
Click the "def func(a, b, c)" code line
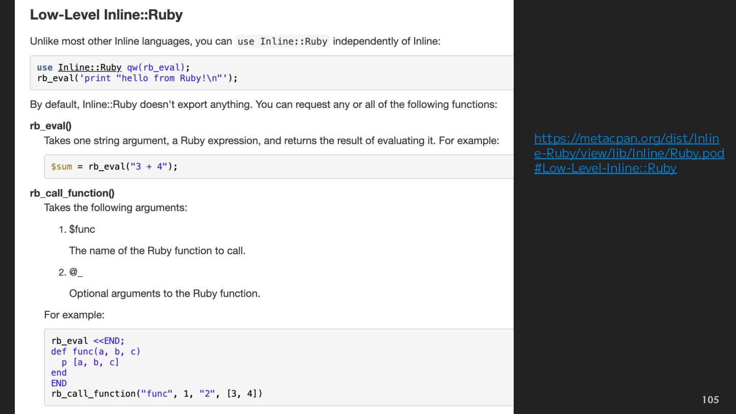(96, 352)
